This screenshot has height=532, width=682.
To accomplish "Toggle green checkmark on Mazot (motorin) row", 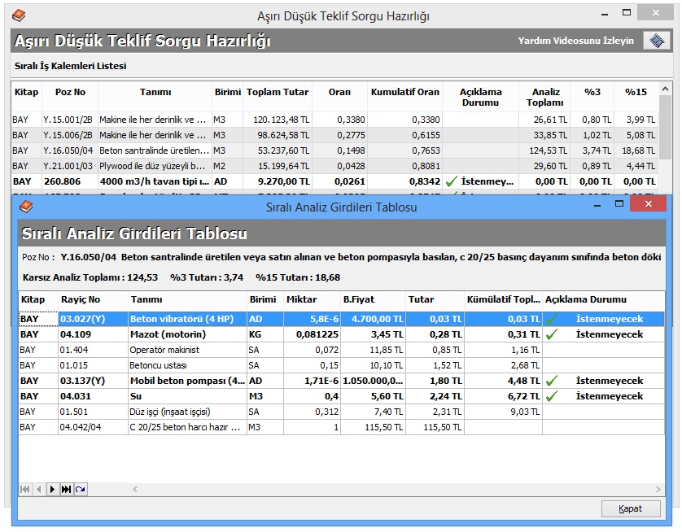I will 551,334.
